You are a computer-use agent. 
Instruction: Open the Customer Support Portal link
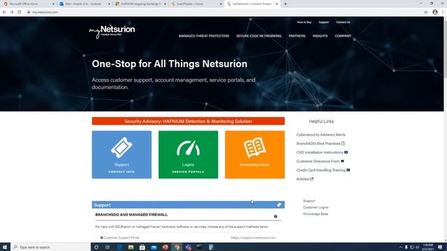[119, 238]
